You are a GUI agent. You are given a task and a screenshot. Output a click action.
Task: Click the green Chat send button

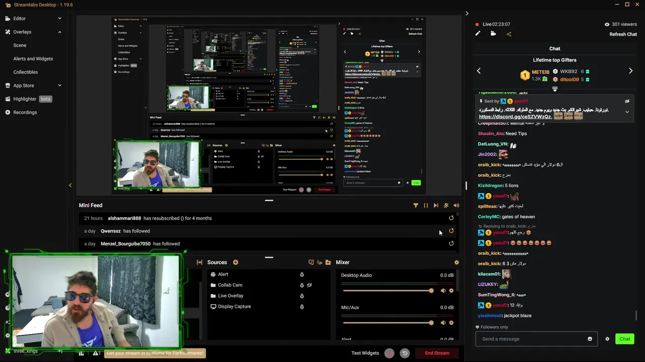click(625, 339)
